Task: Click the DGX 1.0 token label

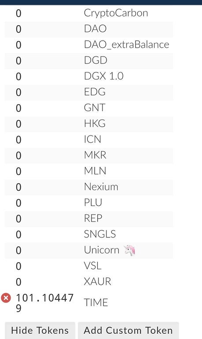Action: point(104,76)
